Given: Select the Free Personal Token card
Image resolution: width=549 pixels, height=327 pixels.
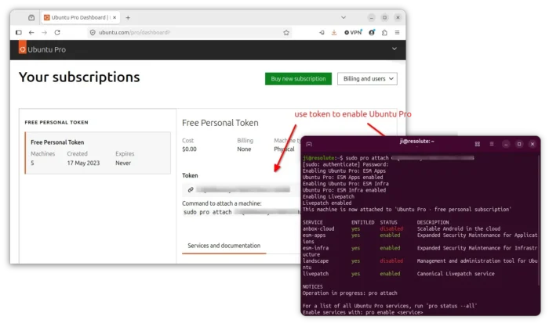Looking at the screenshot, I should click(98, 153).
